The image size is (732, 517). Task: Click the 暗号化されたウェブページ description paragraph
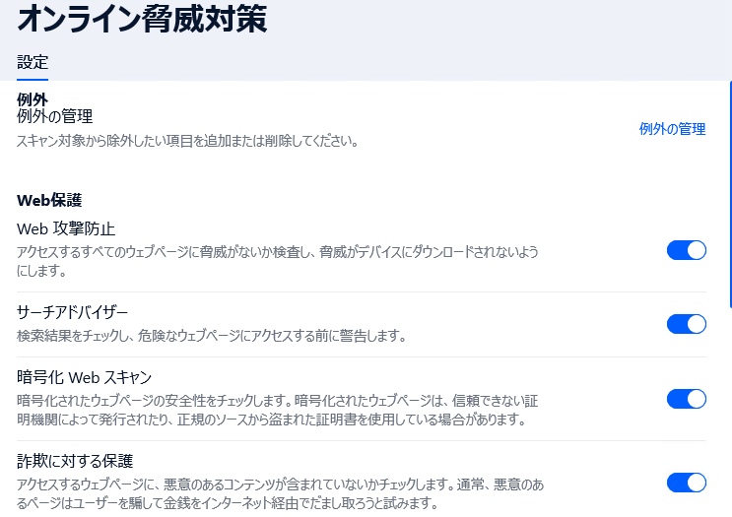click(x=278, y=410)
